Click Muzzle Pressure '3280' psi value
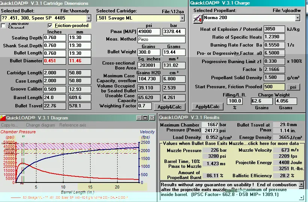This screenshot has height=202, width=308. click(x=210, y=156)
